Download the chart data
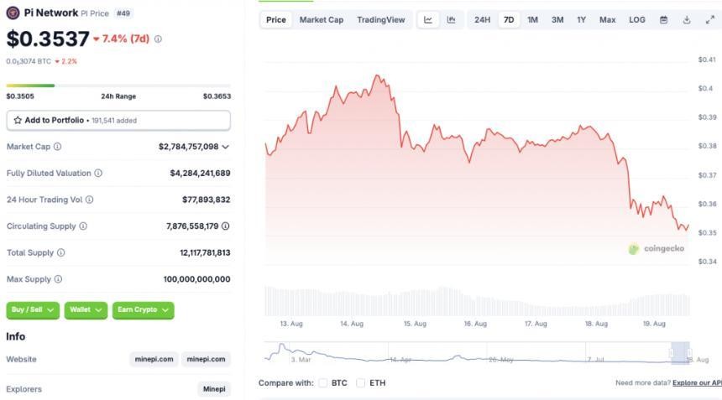The width and height of the screenshot is (722, 400). point(687,19)
